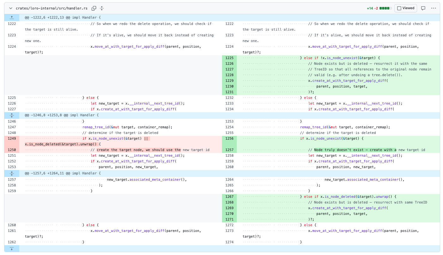Click the 'Node truly doesn't exist' comment line

[x=367, y=150]
